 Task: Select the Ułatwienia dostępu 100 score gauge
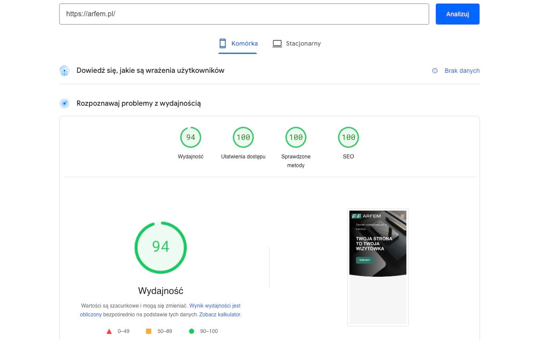pyautogui.click(x=243, y=137)
